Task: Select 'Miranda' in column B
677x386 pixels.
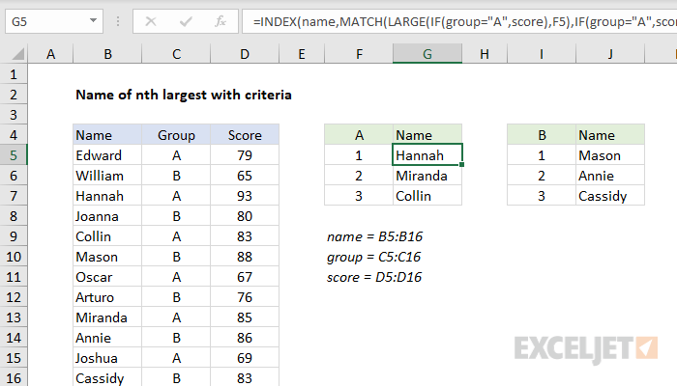Action: tap(107, 317)
